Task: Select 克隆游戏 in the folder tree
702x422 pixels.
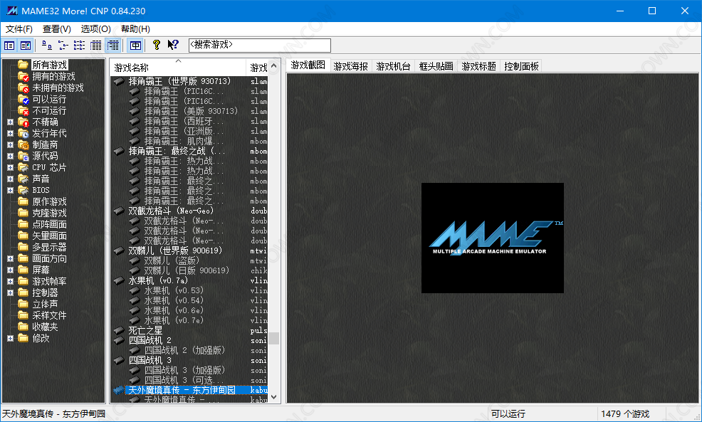Action: (x=49, y=213)
